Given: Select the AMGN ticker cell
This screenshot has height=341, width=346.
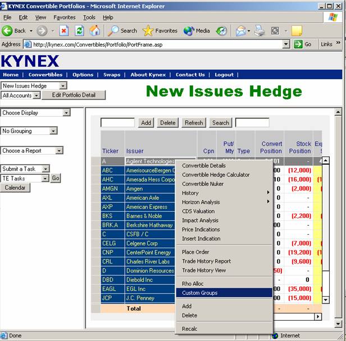Looking at the screenshot, I should (x=112, y=189).
